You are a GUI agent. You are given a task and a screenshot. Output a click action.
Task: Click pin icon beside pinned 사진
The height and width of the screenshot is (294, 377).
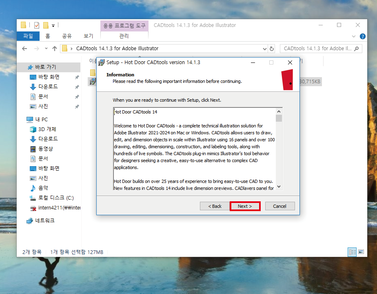click(x=77, y=107)
